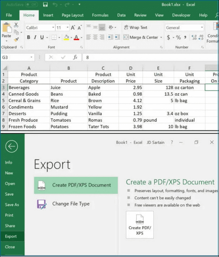Screen dimensions: 219x257
Task: Open the Data tab
Action: coord(121,15)
